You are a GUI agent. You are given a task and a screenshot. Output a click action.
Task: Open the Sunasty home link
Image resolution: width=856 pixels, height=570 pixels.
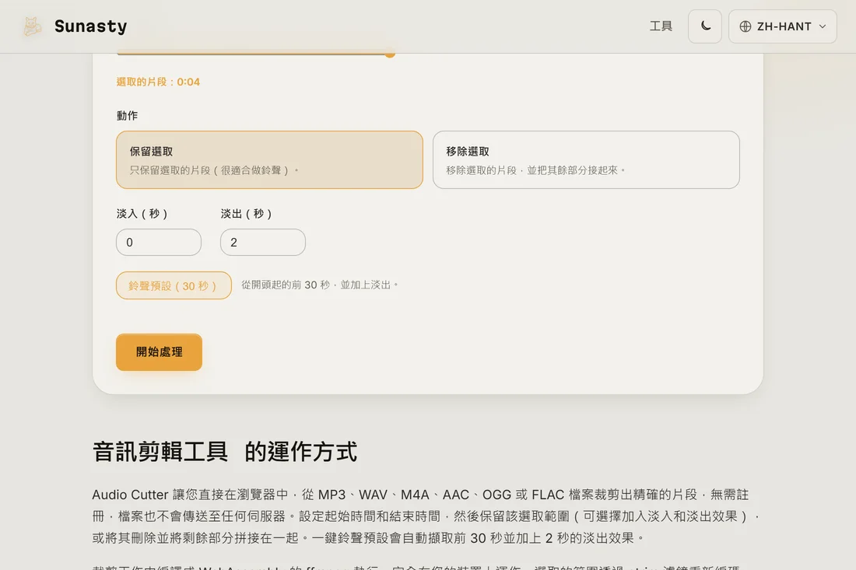pos(75,26)
